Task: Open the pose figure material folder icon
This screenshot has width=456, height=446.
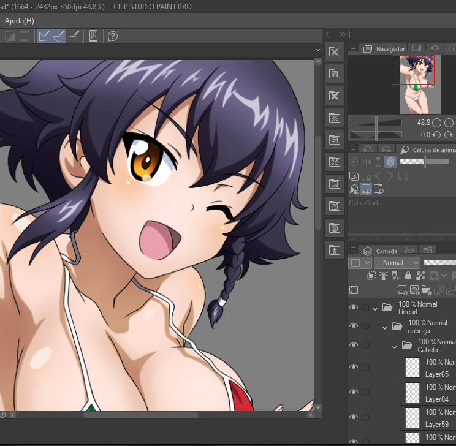Action: 335,250
